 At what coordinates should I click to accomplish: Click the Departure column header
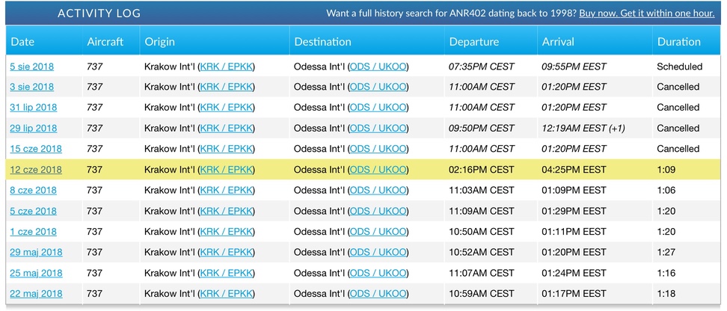pos(474,41)
